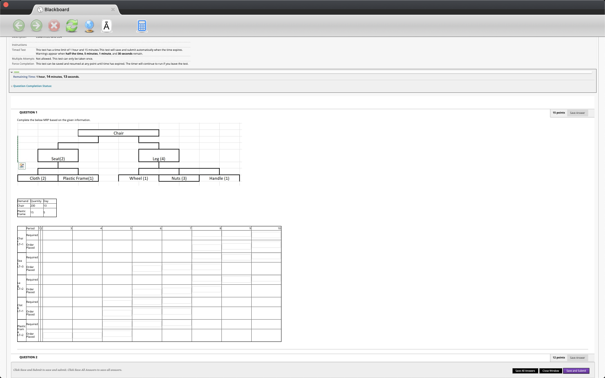Open the blue calculator icon

pos(142,26)
